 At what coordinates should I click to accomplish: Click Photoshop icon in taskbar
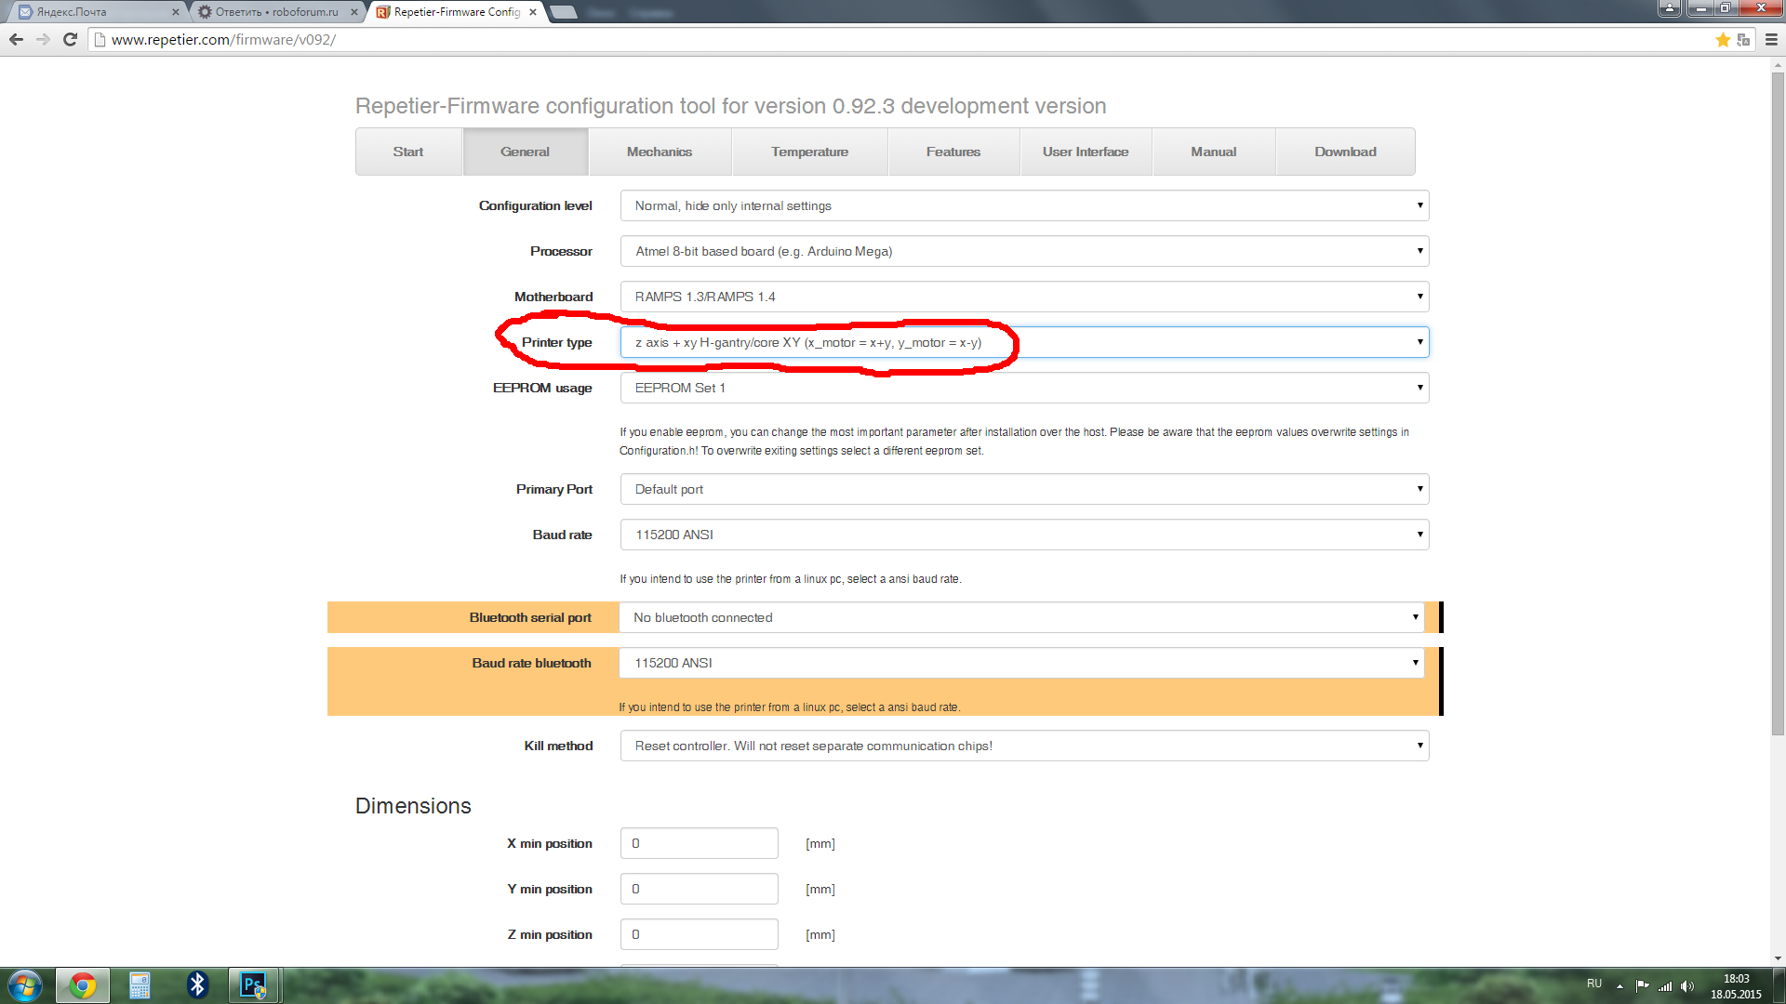253,984
